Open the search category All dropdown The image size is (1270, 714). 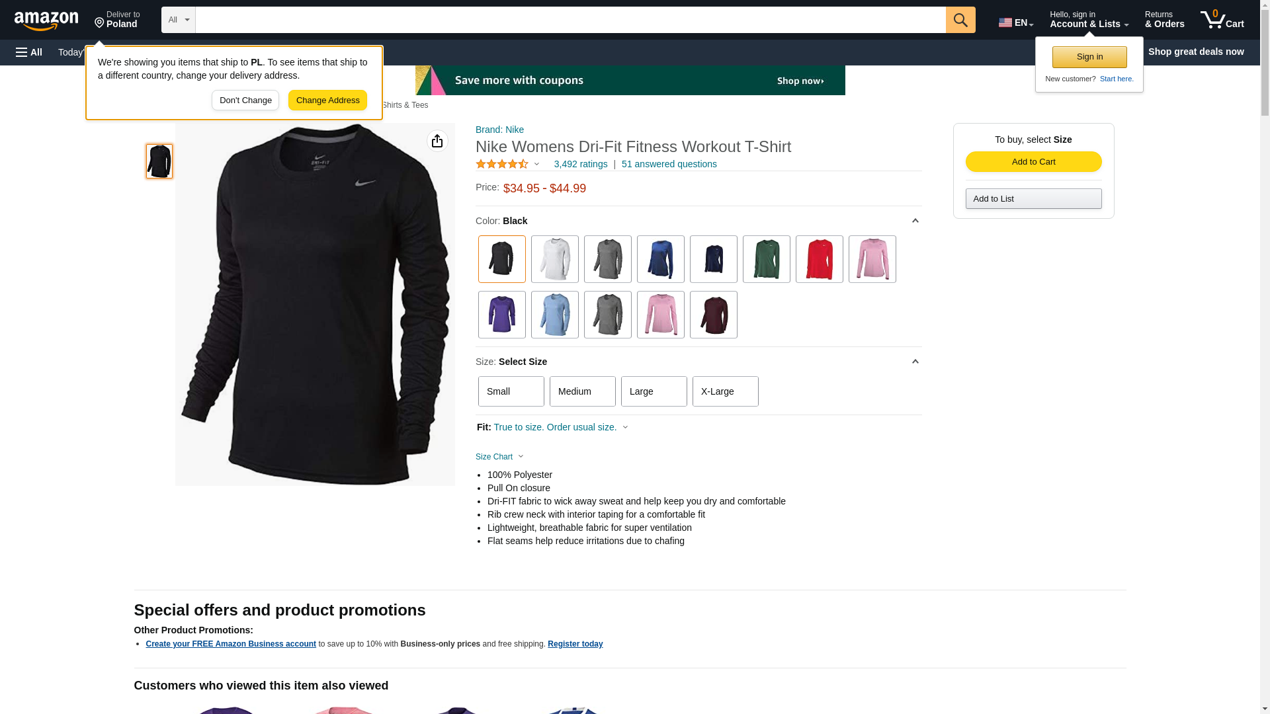pos(179,20)
